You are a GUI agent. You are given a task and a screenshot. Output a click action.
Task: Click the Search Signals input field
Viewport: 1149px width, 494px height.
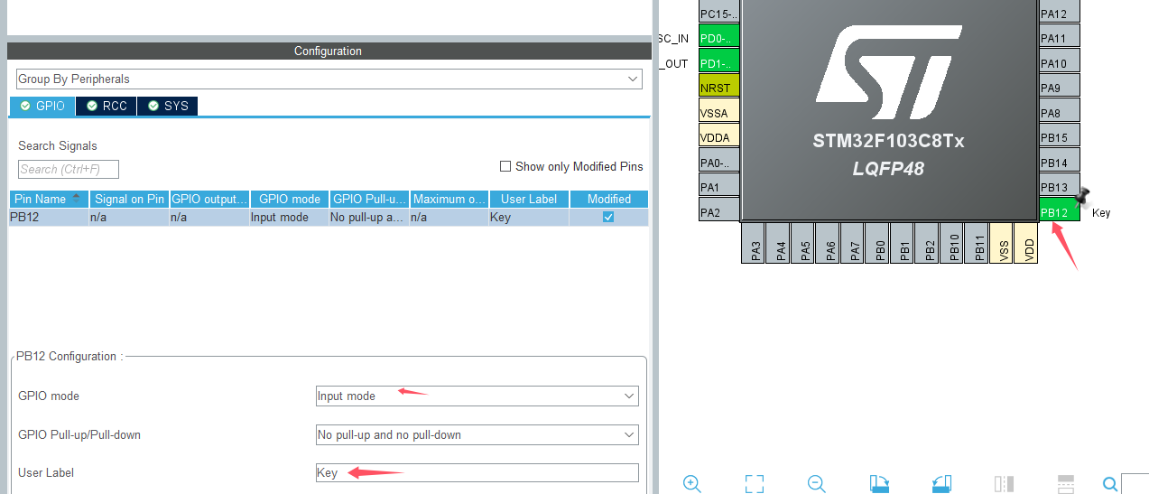click(69, 169)
